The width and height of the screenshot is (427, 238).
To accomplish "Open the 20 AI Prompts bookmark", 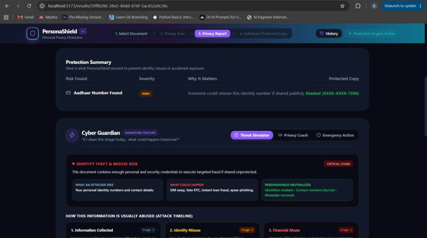I will [220, 17].
